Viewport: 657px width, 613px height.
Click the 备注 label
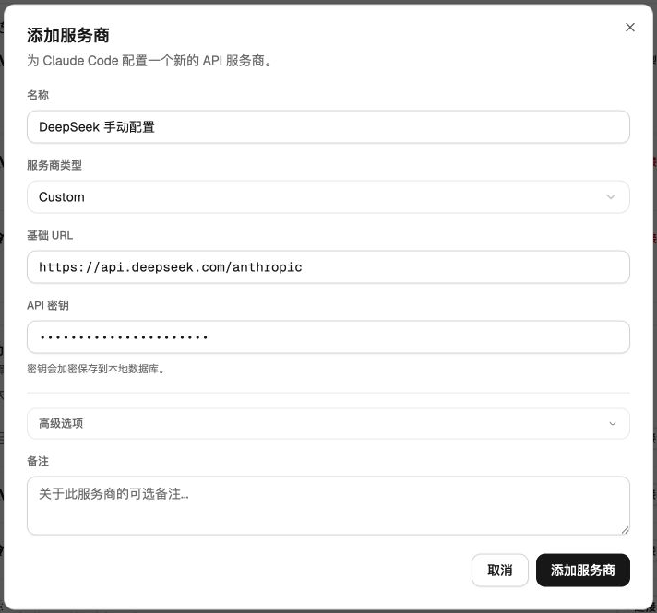pyautogui.click(x=38, y=461)
